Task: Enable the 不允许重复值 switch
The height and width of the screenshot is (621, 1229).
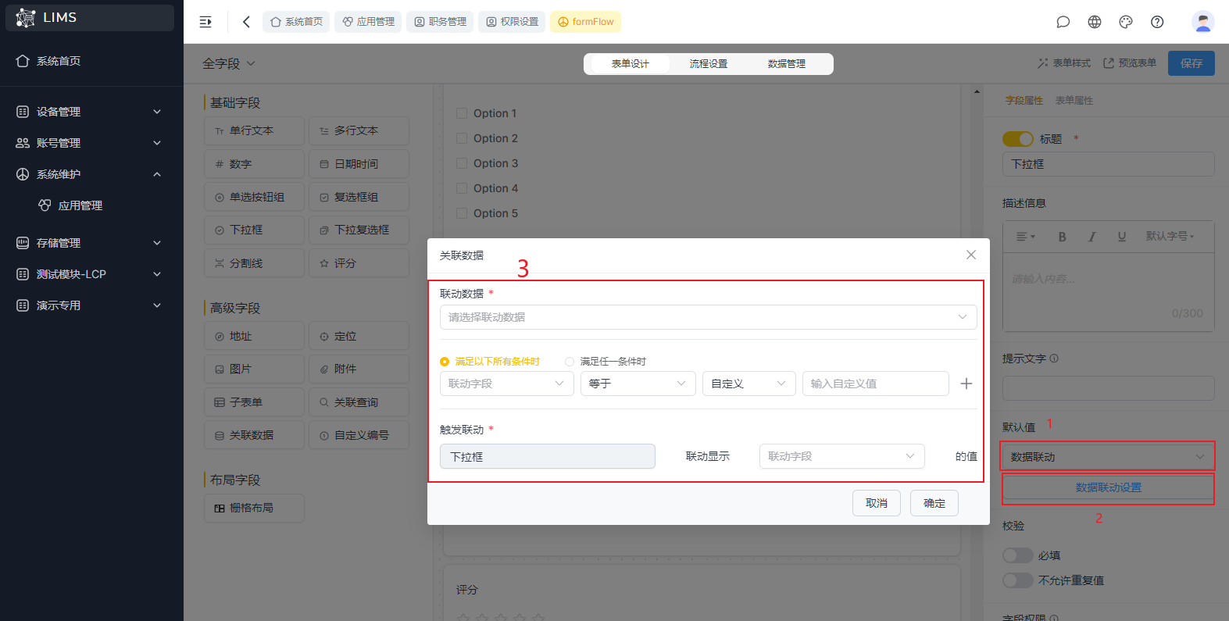Action: point(1018,580)
